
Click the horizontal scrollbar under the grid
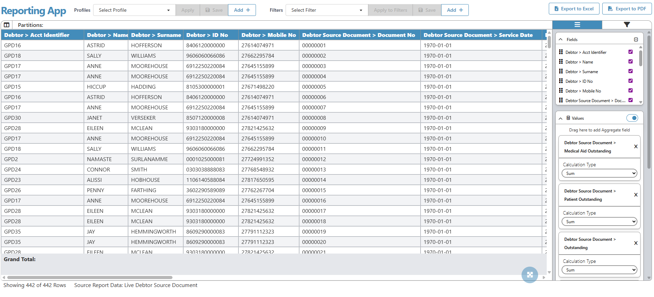pos(90,277)
